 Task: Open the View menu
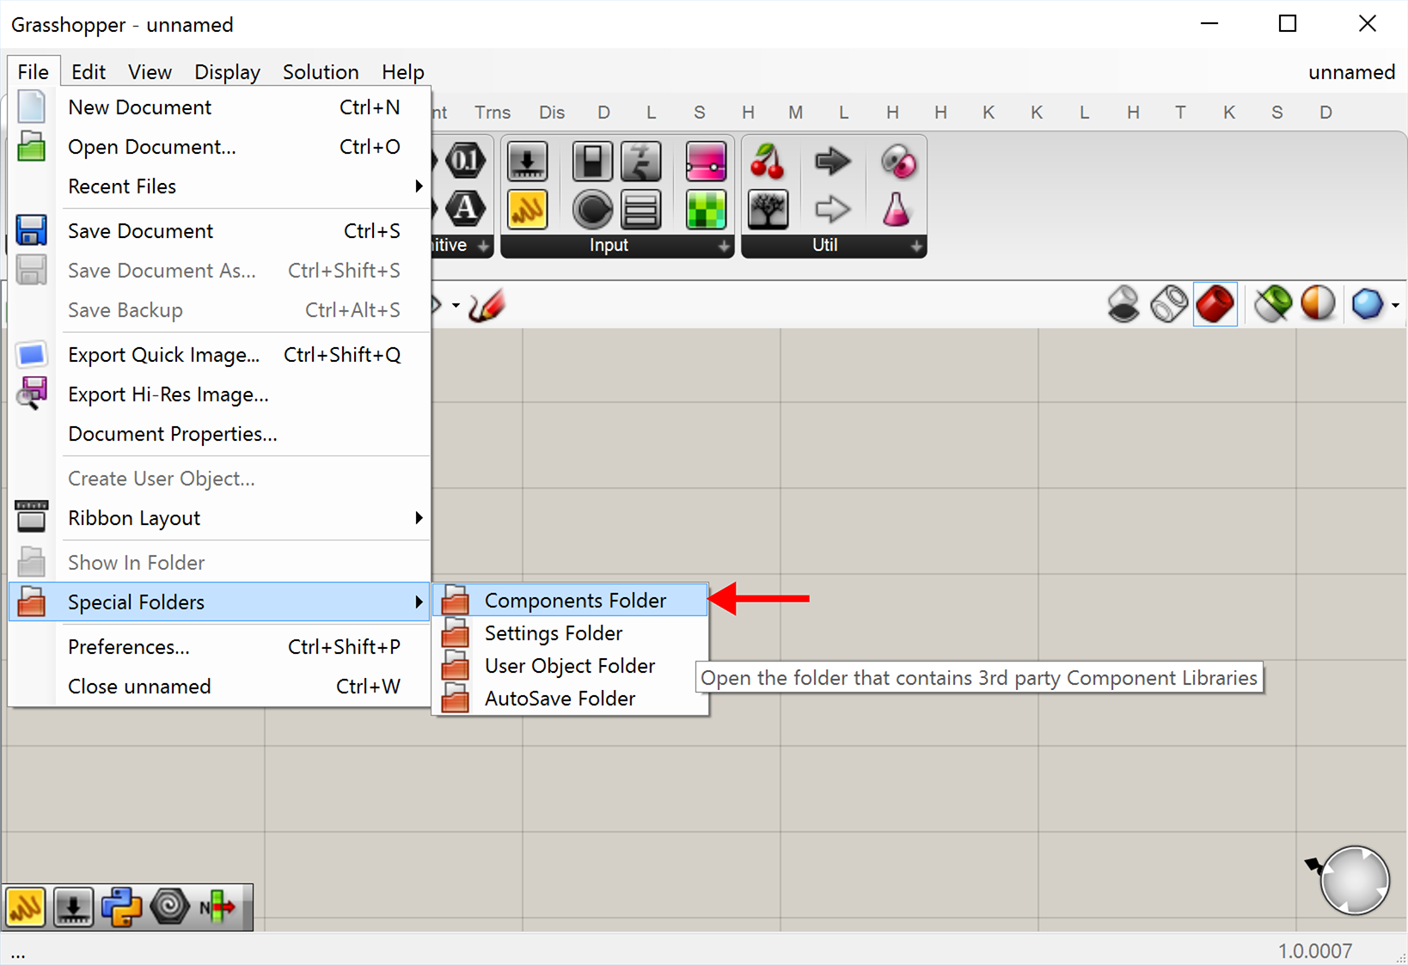pos(150,72)
